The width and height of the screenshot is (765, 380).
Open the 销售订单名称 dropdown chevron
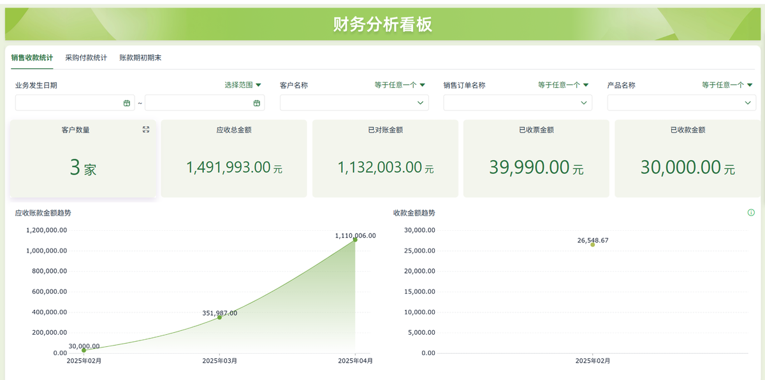coord(584,103)
